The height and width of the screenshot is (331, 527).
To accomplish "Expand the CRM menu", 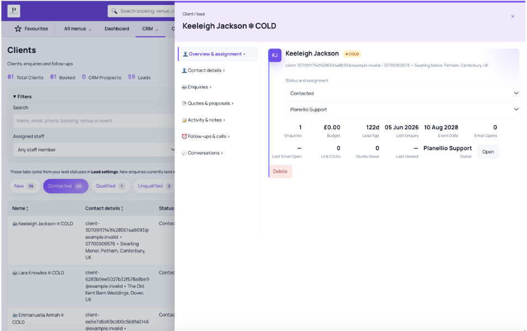I will pyautogui.click(x=150, y=29).
